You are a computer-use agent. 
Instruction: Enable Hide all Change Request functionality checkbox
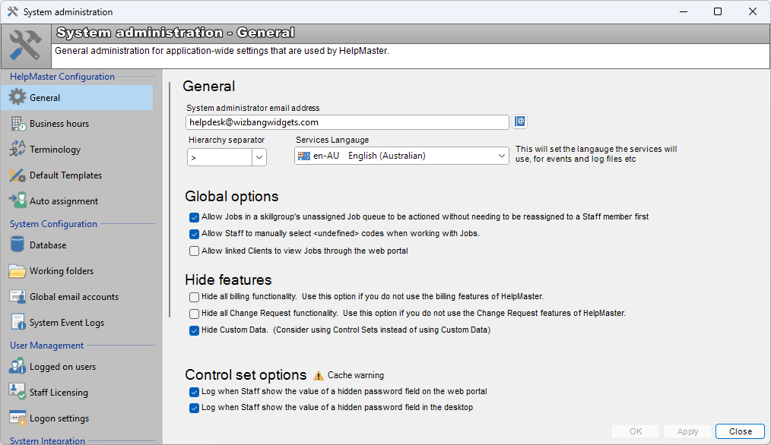tap(194, 314)
